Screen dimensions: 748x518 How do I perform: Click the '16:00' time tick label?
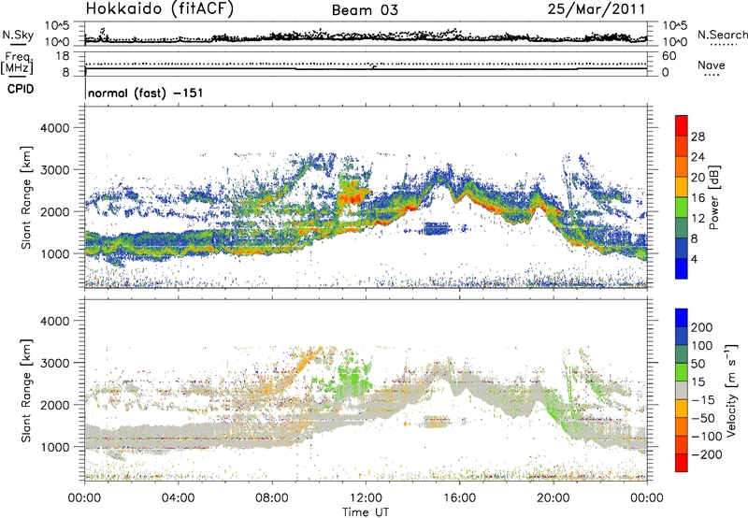pyautogui.click(x=459, y=498)
